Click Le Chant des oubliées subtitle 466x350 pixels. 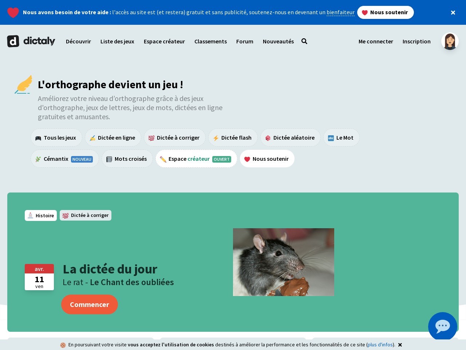(132, 282)
